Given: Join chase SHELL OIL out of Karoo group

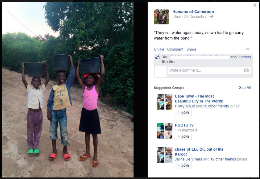Looking at the screenshot, I should 183,165.
